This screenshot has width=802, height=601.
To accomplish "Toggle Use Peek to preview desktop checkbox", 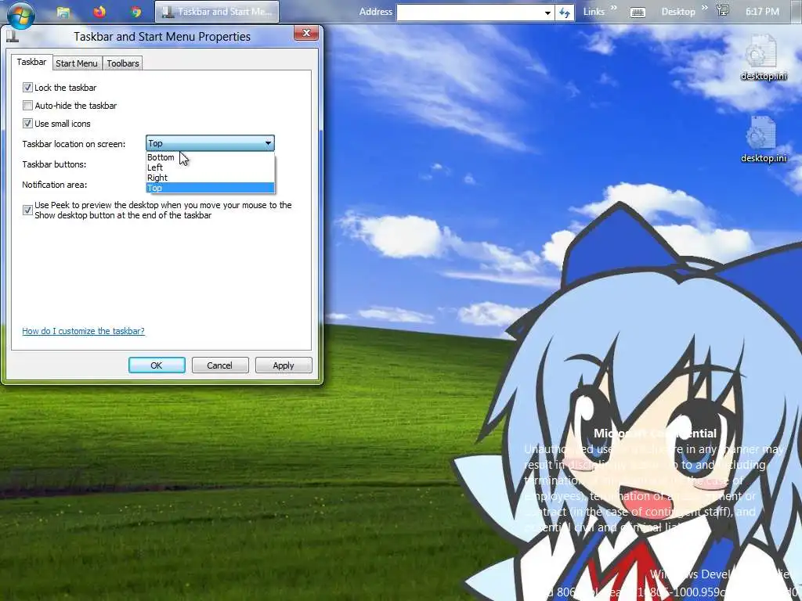I will tap(27, 210).
